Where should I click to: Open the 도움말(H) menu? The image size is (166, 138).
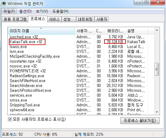[x=60, y=11]
